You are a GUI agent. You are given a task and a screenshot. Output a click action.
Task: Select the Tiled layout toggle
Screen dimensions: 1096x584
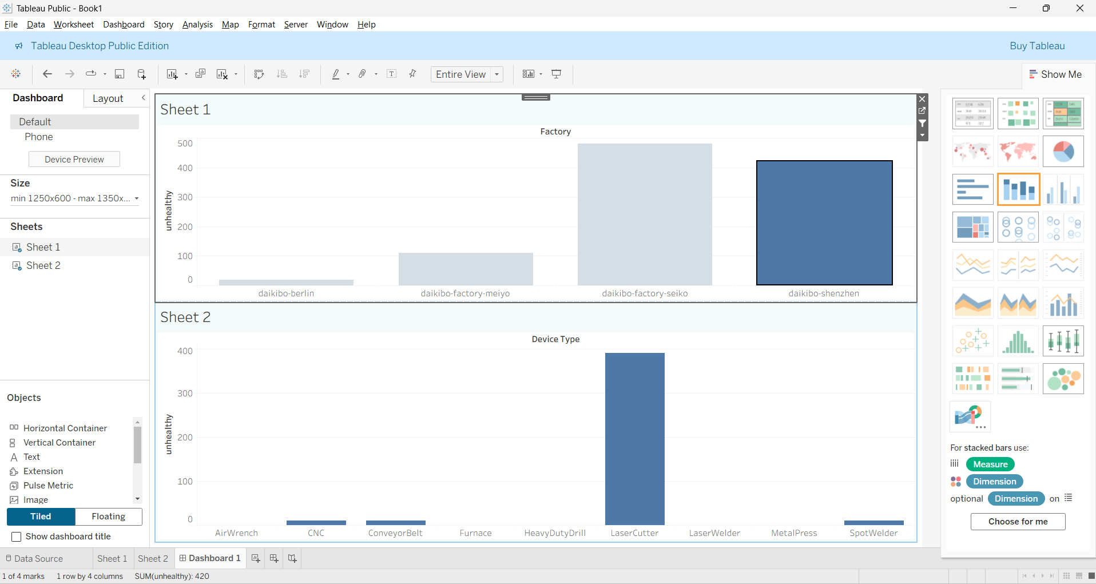click(x=41, y=517)
